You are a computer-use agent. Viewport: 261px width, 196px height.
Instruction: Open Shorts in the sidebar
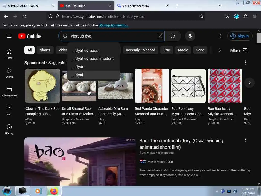coord(9,73)
